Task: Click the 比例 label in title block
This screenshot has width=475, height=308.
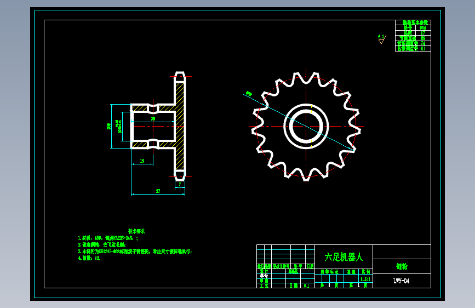Action: pyautogui.click(x=366, y=272)
